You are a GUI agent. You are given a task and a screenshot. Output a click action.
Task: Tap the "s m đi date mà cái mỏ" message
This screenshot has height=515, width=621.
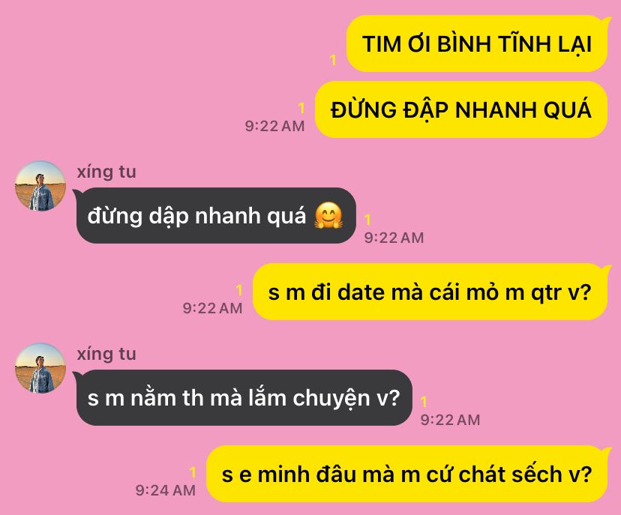click(430, 292)
